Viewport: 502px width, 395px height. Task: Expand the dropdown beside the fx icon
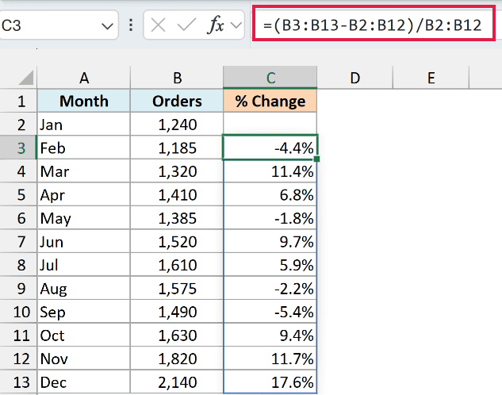236,25
